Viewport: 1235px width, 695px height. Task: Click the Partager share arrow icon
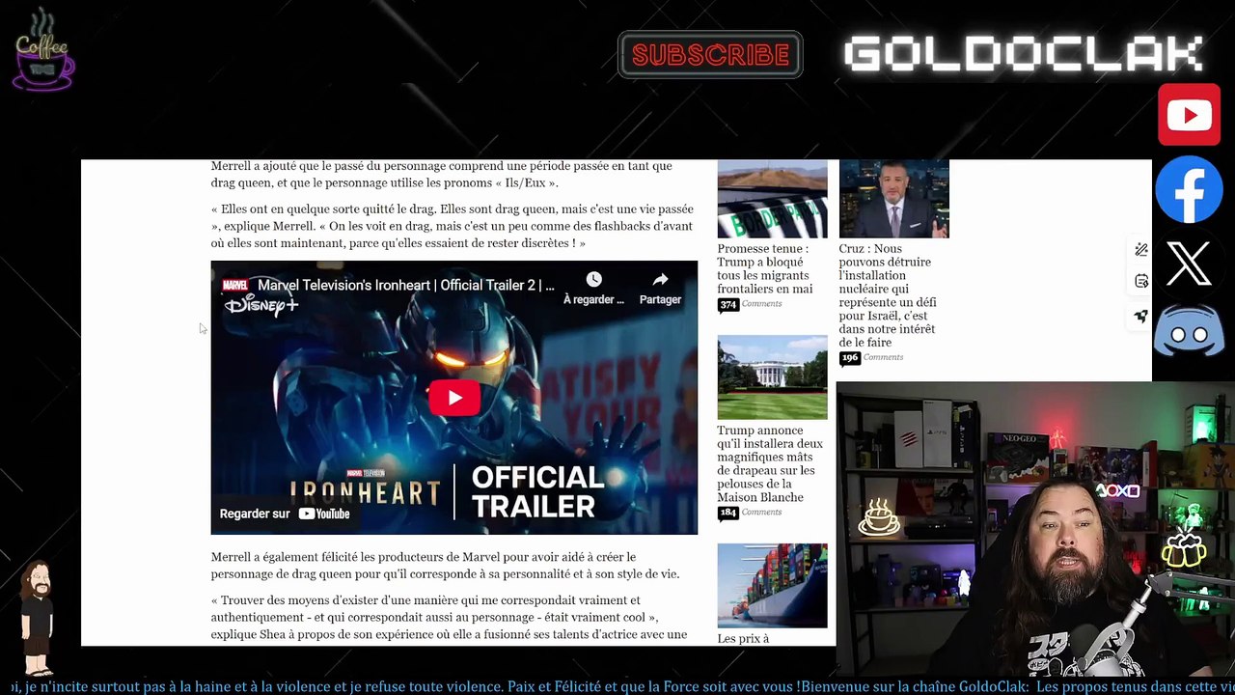pyautogui.click(x=660, y=280)
